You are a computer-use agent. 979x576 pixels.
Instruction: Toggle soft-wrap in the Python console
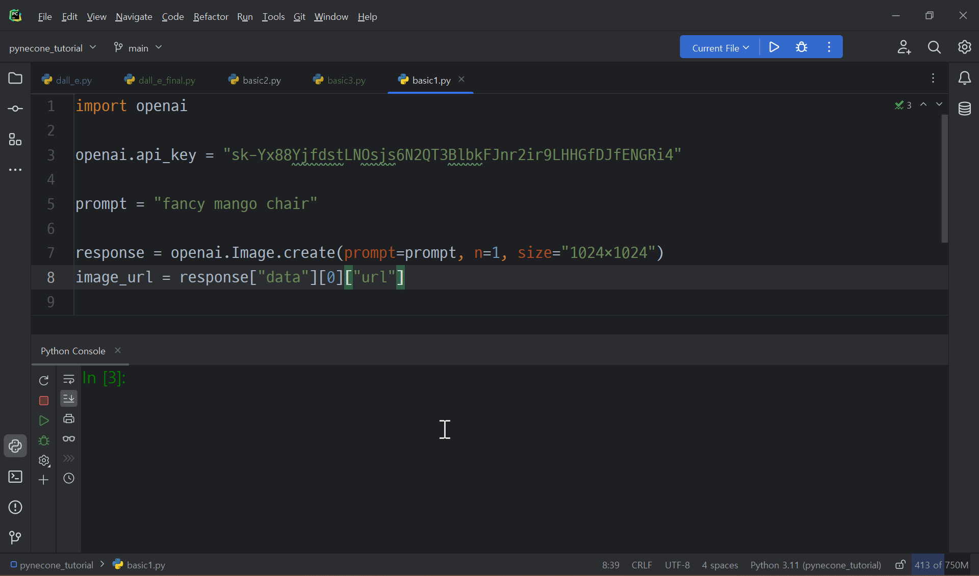coord(69,379)
